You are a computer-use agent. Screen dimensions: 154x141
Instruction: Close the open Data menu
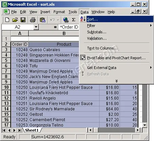point(84,12)
